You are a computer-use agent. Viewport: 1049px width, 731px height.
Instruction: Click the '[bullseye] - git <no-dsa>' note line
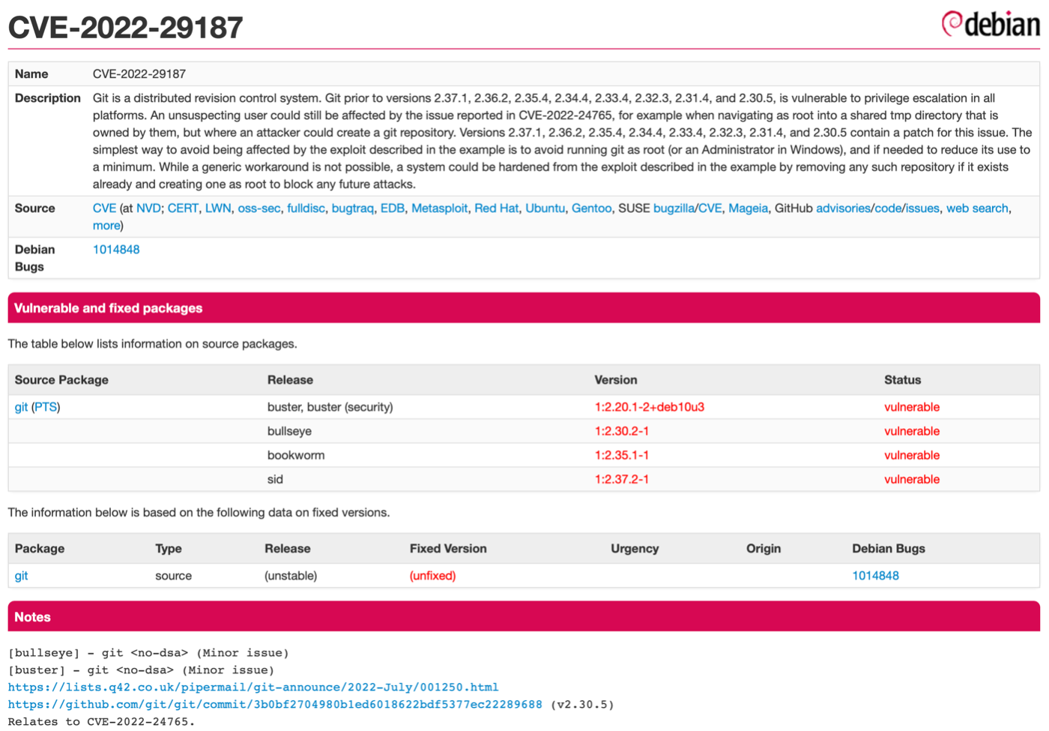point(148,653)
